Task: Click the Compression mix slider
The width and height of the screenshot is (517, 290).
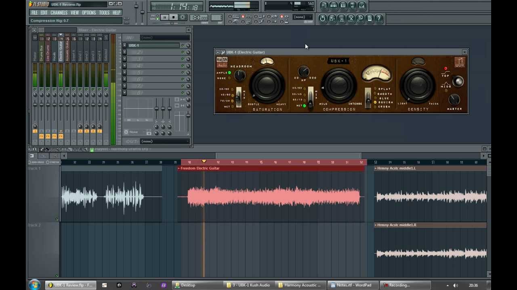Action: 310,97
